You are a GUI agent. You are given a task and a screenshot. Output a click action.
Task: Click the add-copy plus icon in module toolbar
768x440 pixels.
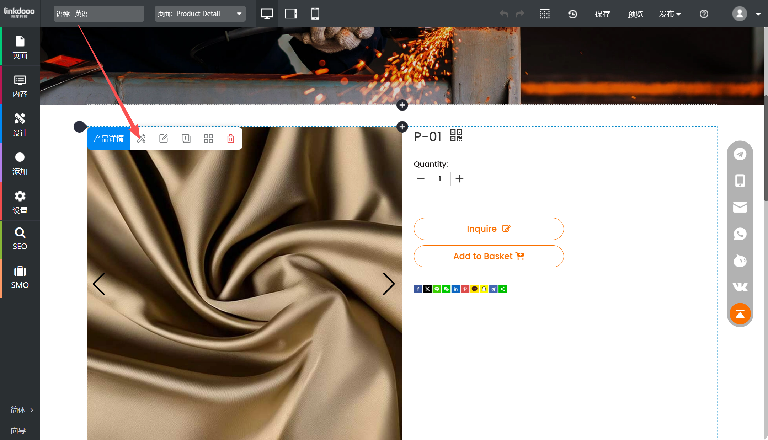186,139
